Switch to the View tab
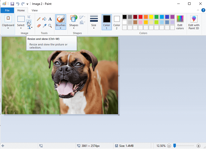 click(35, 10)
